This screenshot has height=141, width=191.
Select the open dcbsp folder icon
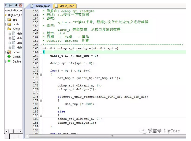point(9,29)
